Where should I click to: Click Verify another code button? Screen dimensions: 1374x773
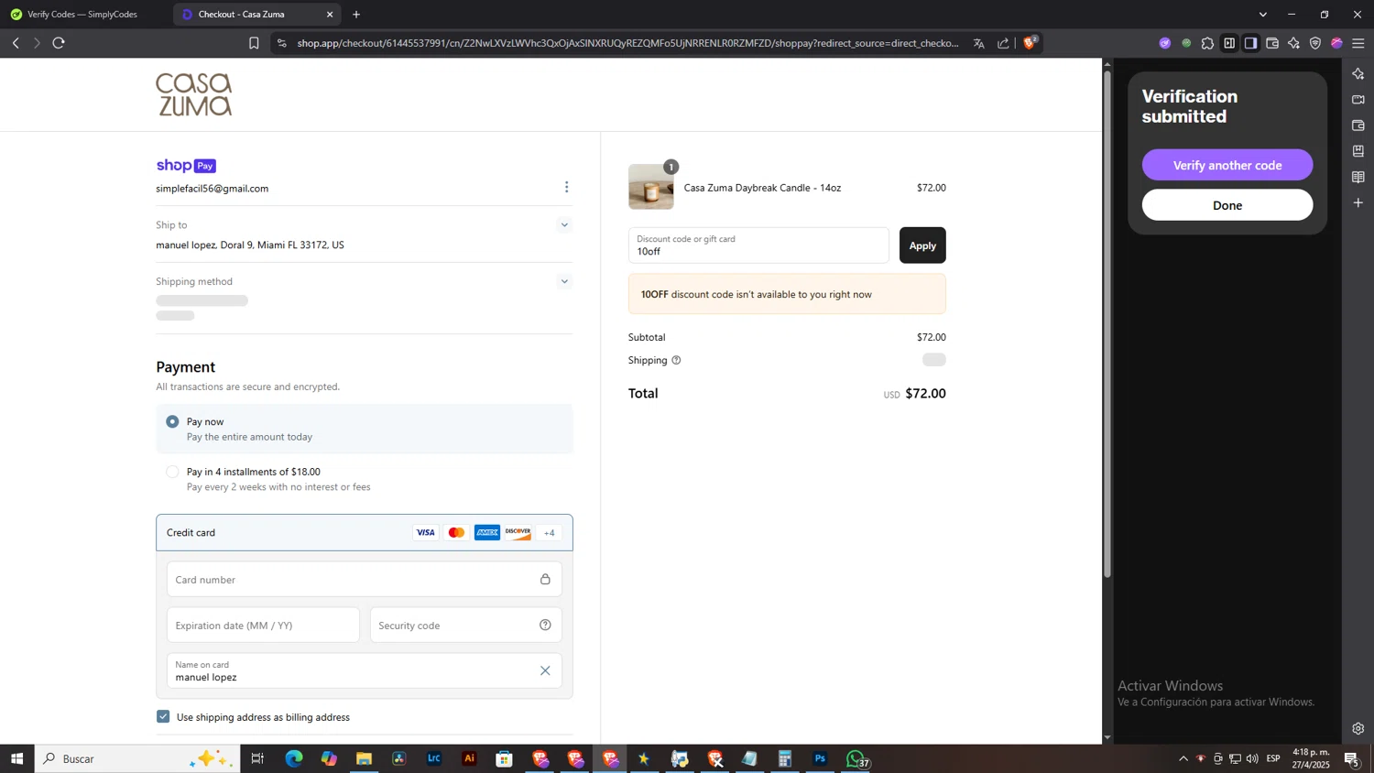[x=1227, y=165]
